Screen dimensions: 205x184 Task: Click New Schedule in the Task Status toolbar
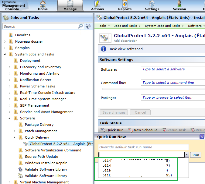click(x=143, y=130)
